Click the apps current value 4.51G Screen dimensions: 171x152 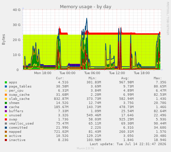[63, 82]
